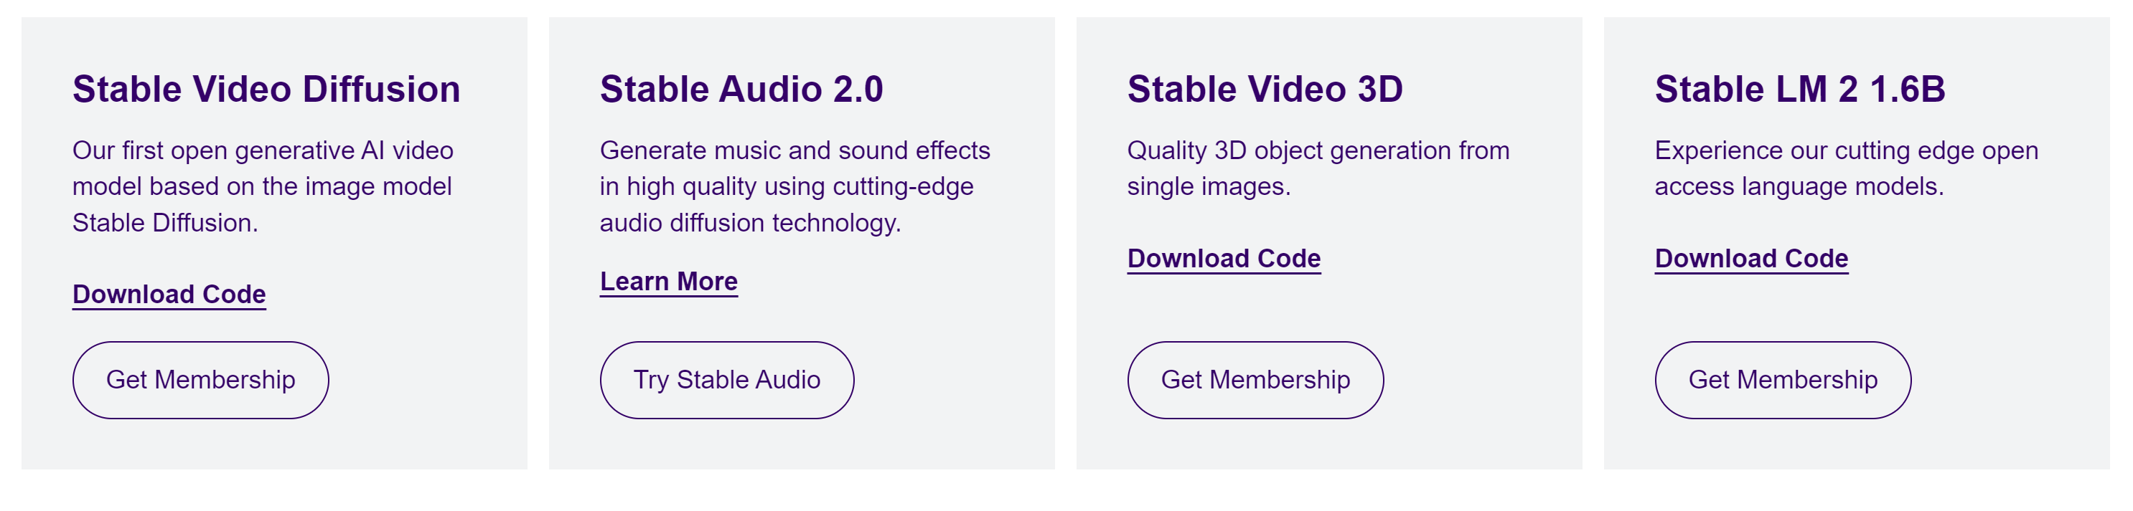Screen dimensions: 2133x511
Task: Click the Stable Video Diffusion heading
Action: pos(266,90)
